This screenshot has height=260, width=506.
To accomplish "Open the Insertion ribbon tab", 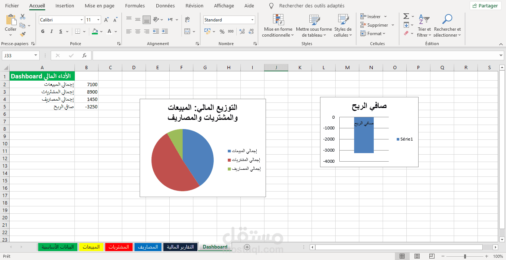I will tap(65, 6).
